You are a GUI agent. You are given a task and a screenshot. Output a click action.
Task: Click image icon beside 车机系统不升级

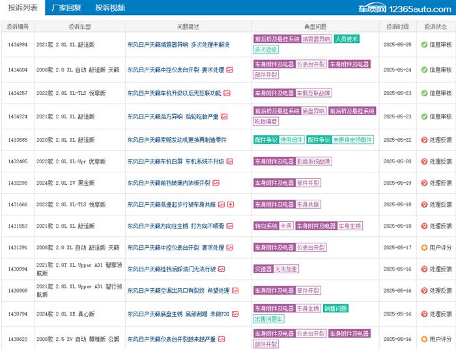coord(230,161)
